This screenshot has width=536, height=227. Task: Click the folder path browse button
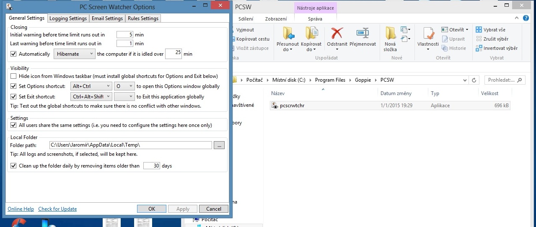(x=219, y=145)
